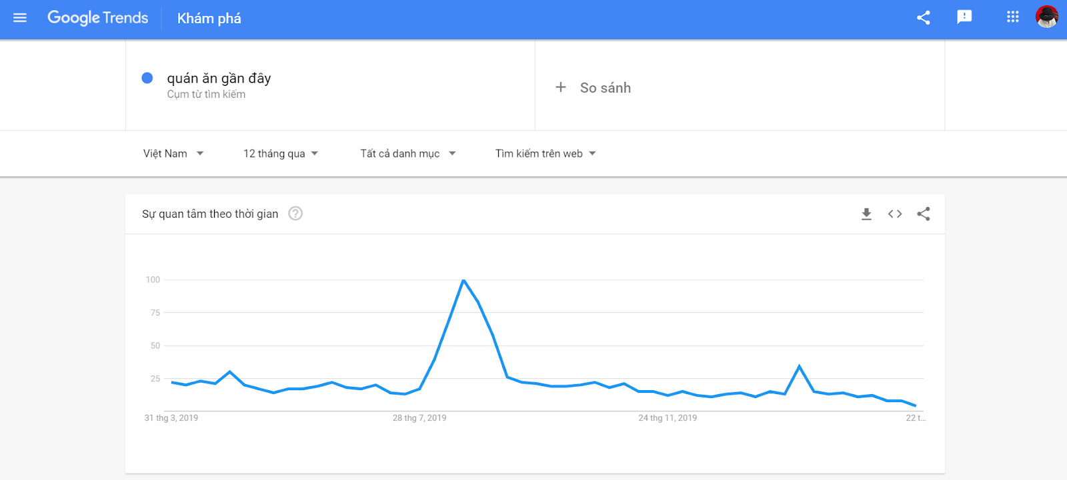The height and width of the screenshot is (480, 1067).
Task: Open the Tìm kiếm trên web dropdown
Action: (546, 154)
